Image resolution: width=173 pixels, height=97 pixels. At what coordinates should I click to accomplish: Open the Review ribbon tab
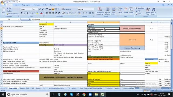pyautogui.click(x=52, y=5)
